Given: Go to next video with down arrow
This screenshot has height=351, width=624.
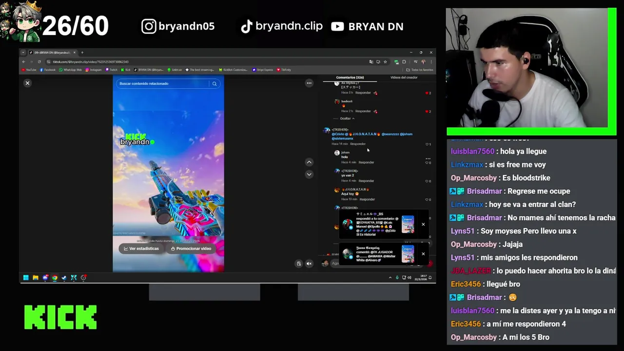Looking at the screenshot, I should 309,174.
